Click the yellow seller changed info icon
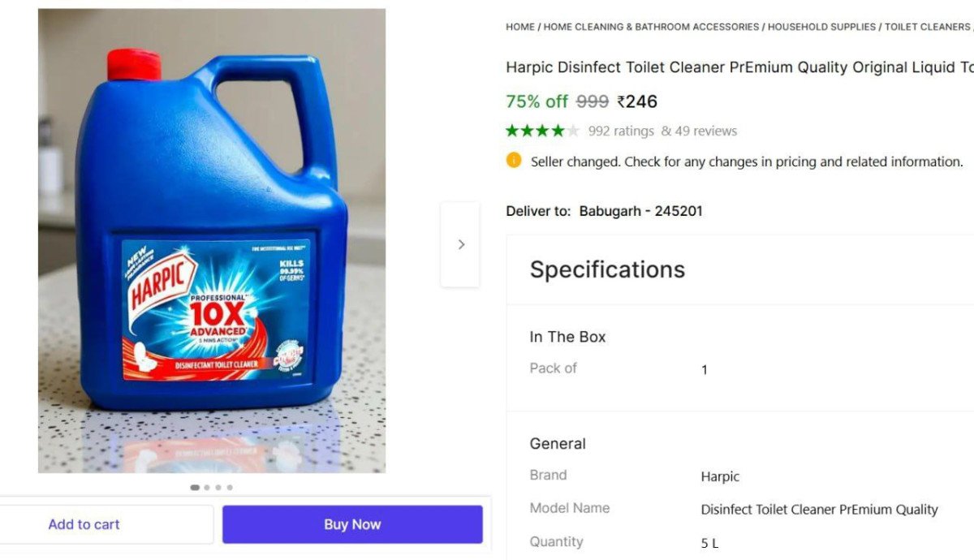Image resolution: width=974 pixels, height=560 pixels. click(514, 161)
